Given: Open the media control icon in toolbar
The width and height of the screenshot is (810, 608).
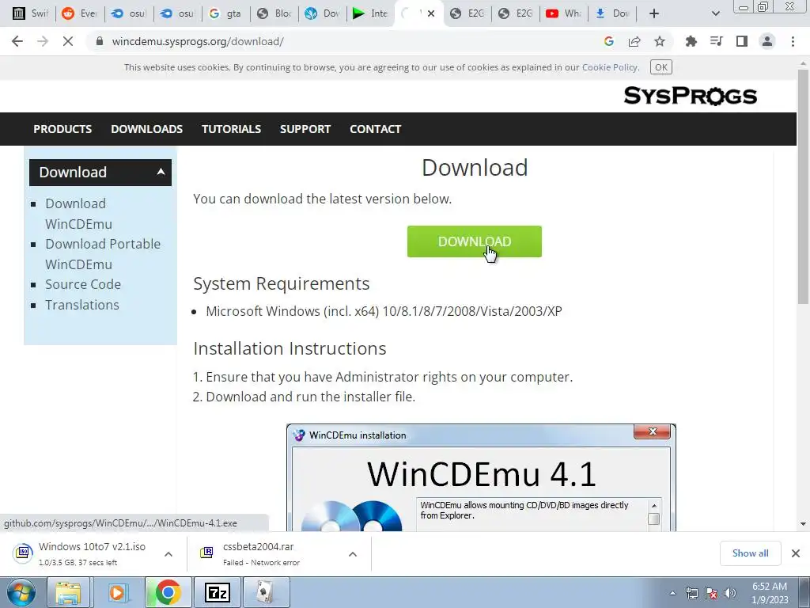Looking at the screenshot, I should click(716, 41).
